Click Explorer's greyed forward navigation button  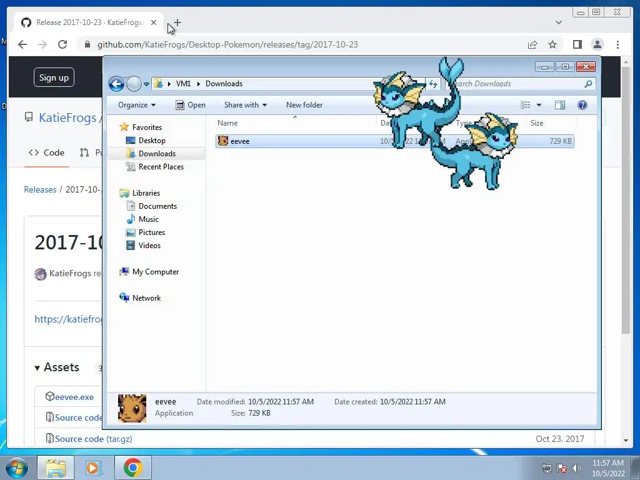134,84
